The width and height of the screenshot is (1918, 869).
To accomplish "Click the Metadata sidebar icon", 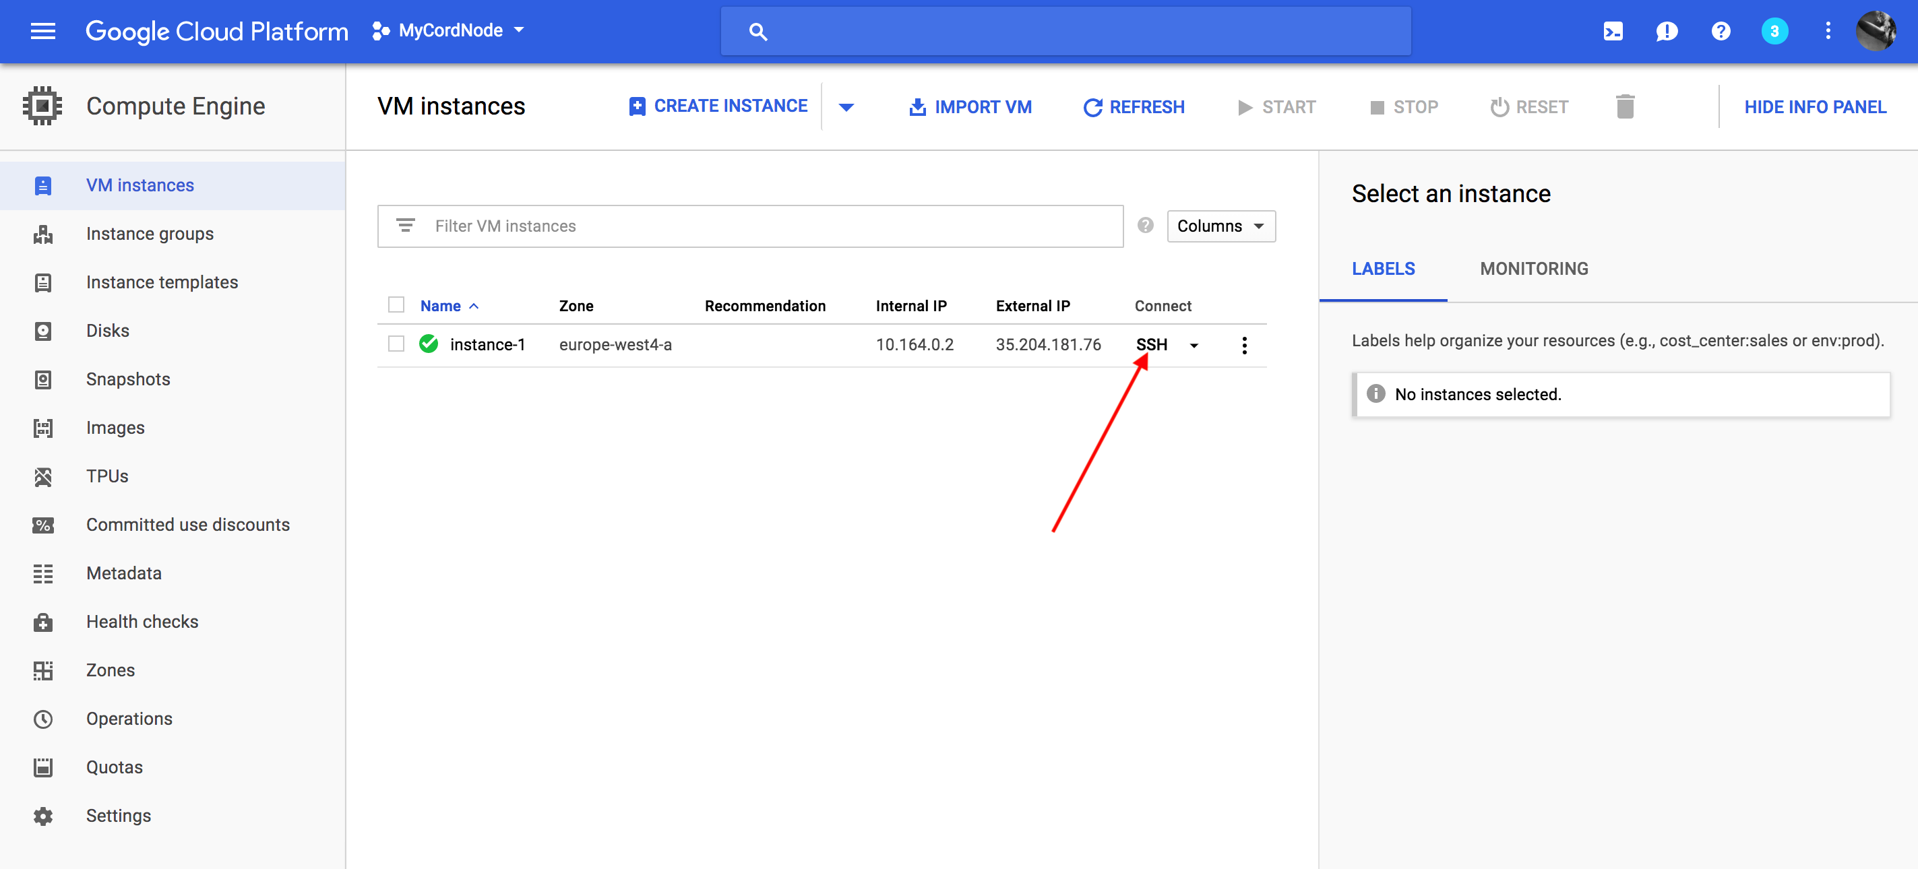I will (43, 574).
